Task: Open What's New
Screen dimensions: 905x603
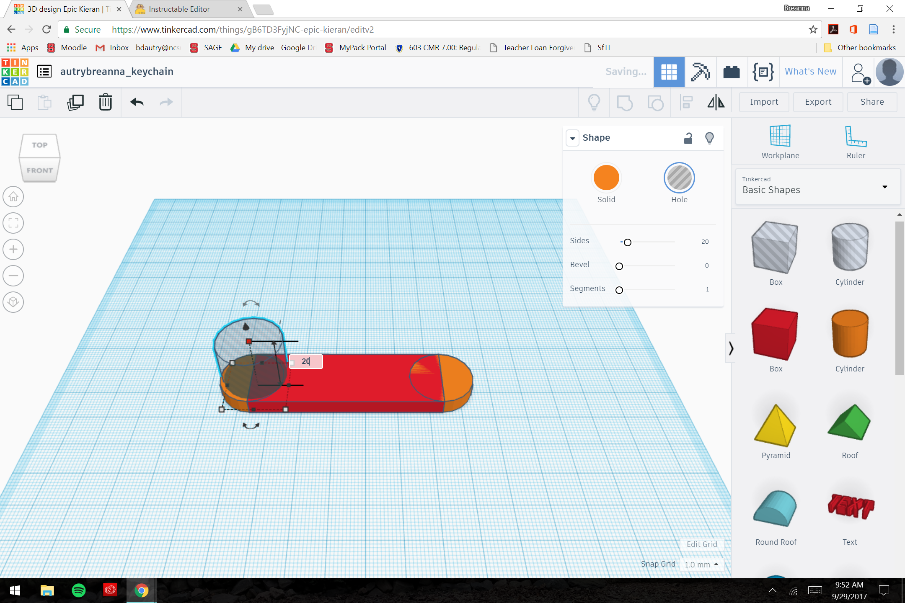Action: [x=810, y=71]
